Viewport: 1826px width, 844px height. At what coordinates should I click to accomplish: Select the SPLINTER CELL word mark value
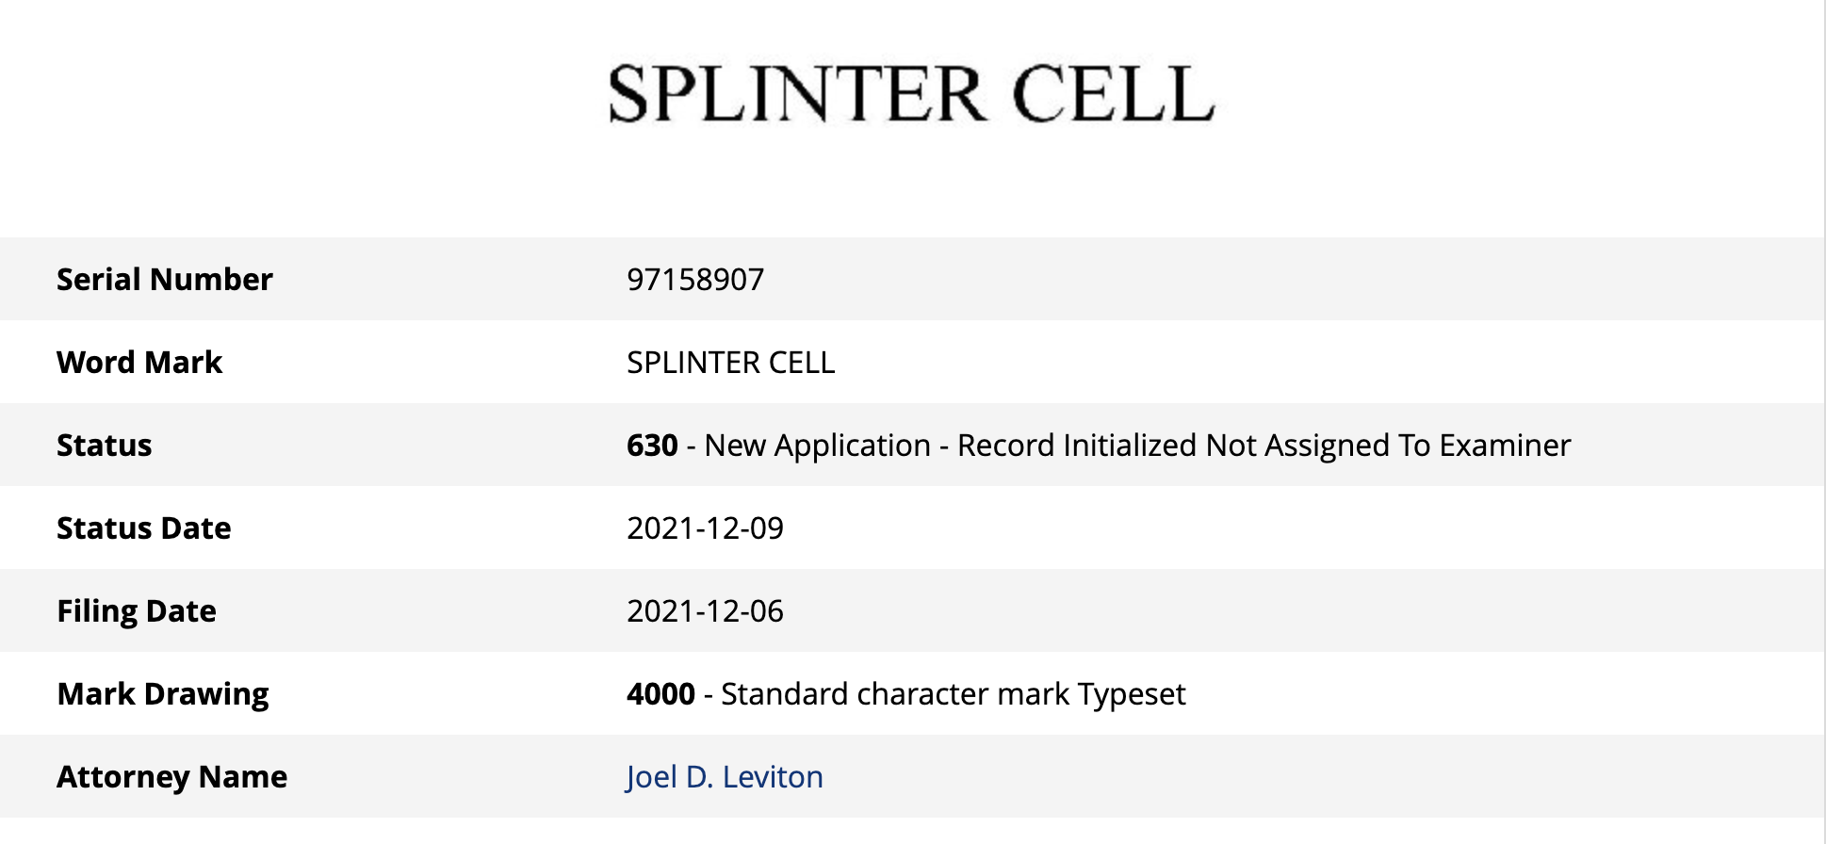click(730, 363)
